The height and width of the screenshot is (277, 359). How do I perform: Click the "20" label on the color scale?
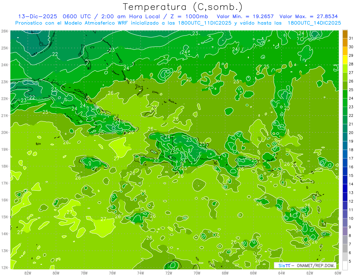coord(351,133)
